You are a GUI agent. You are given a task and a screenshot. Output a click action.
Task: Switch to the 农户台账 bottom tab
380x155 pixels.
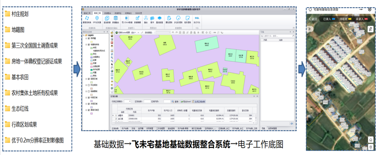click(x=125, y=128)
